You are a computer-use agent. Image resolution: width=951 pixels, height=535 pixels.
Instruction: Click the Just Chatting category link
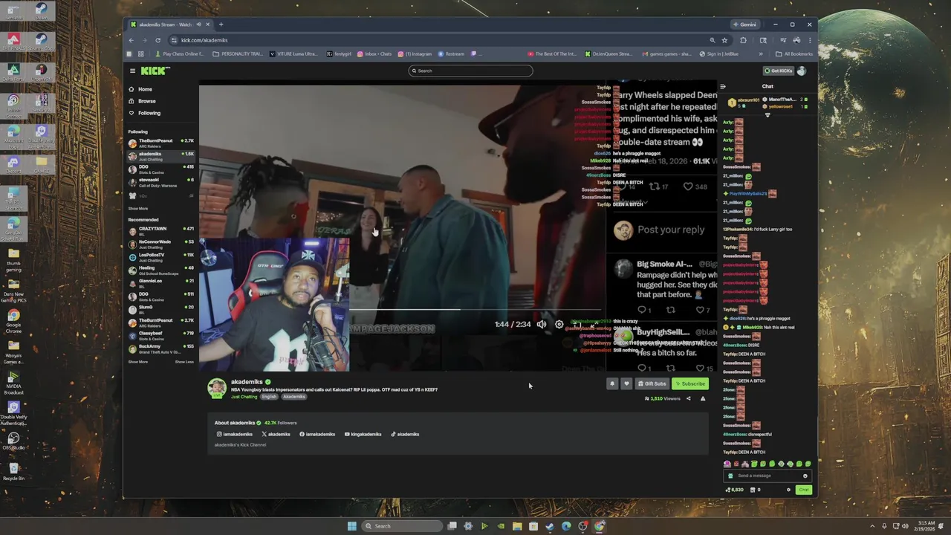244,397
